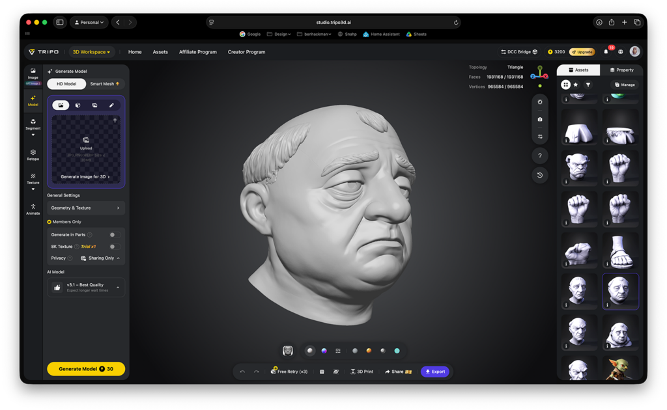
Task: Open the Segment tool in sidebar
Action: (33, 124)
